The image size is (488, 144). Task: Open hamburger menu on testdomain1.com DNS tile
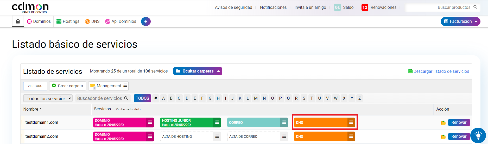[351, 123]
